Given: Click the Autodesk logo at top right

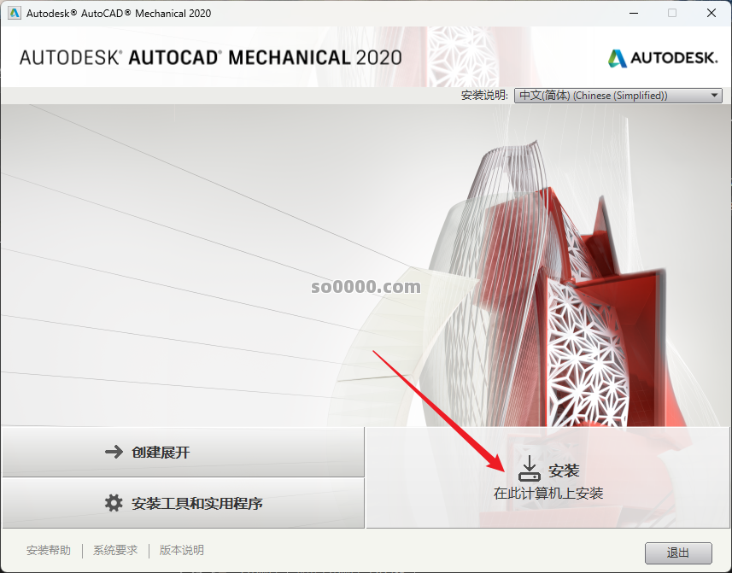Looking at the screenshot, I should point(662,58).
